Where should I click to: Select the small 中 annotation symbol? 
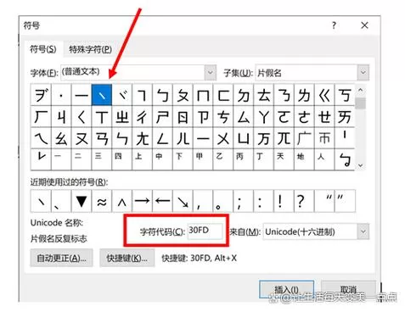pos(162,159)
